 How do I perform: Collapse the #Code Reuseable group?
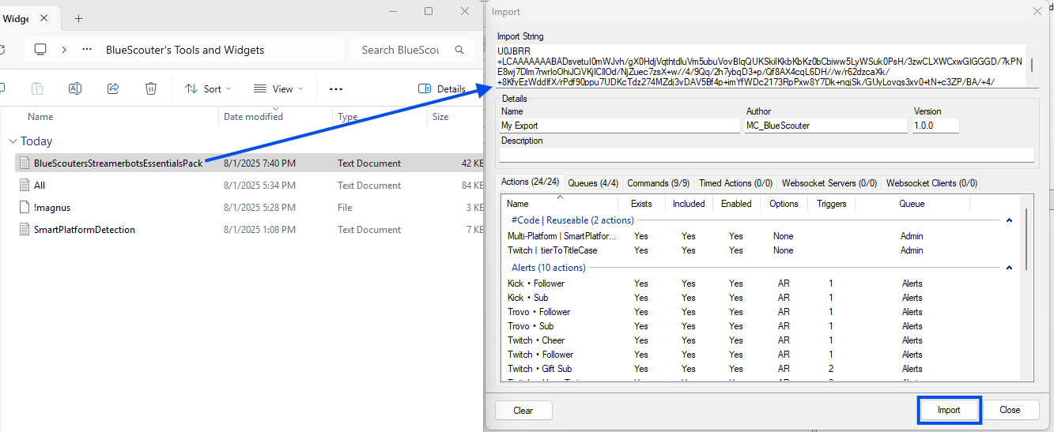pyautogui.click(x=1009, y=221)
